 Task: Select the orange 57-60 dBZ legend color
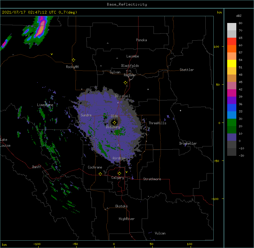click(x=232, y=49)
